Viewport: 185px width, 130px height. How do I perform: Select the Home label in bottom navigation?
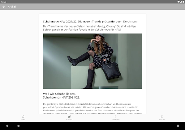pos(23,120)
